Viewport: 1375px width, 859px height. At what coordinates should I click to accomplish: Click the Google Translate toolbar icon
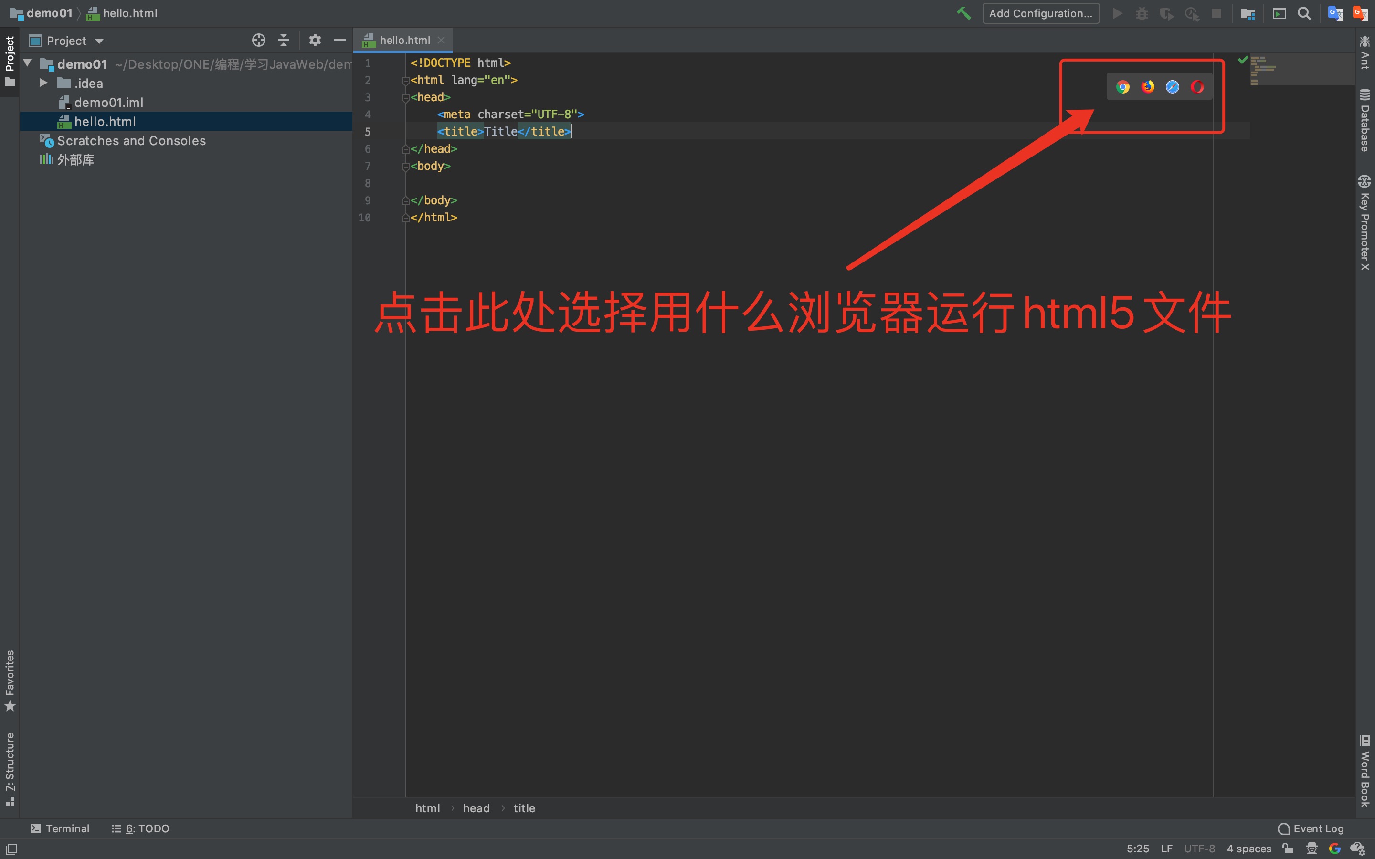(x=1335, y=13)
